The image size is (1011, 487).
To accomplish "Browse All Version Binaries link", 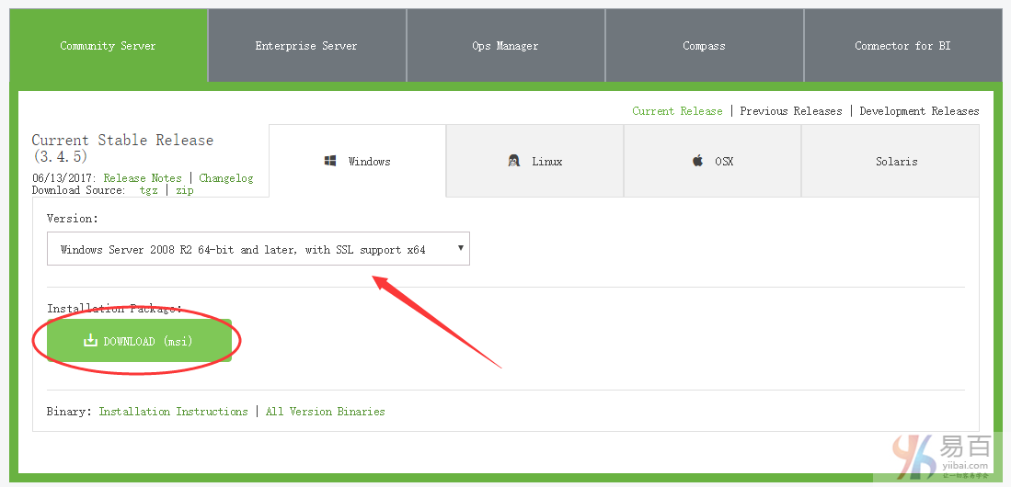I will (x=325, y=412).
